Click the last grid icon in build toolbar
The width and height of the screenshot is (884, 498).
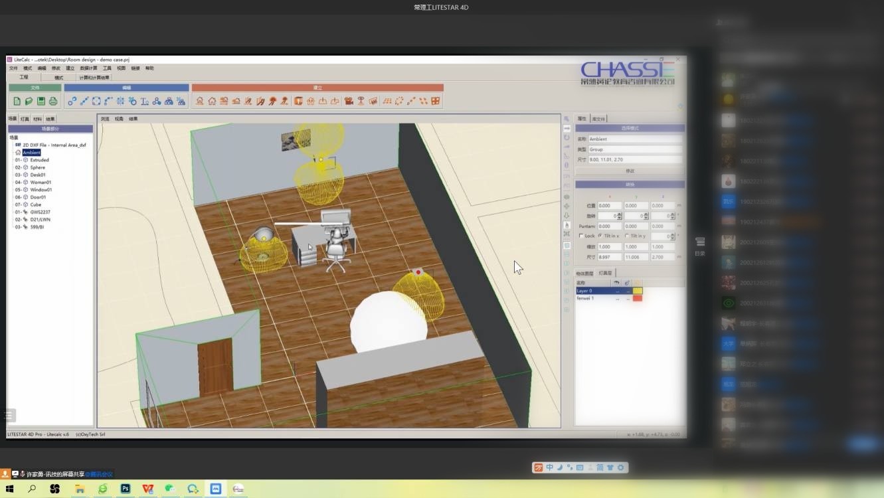(436, 101)
